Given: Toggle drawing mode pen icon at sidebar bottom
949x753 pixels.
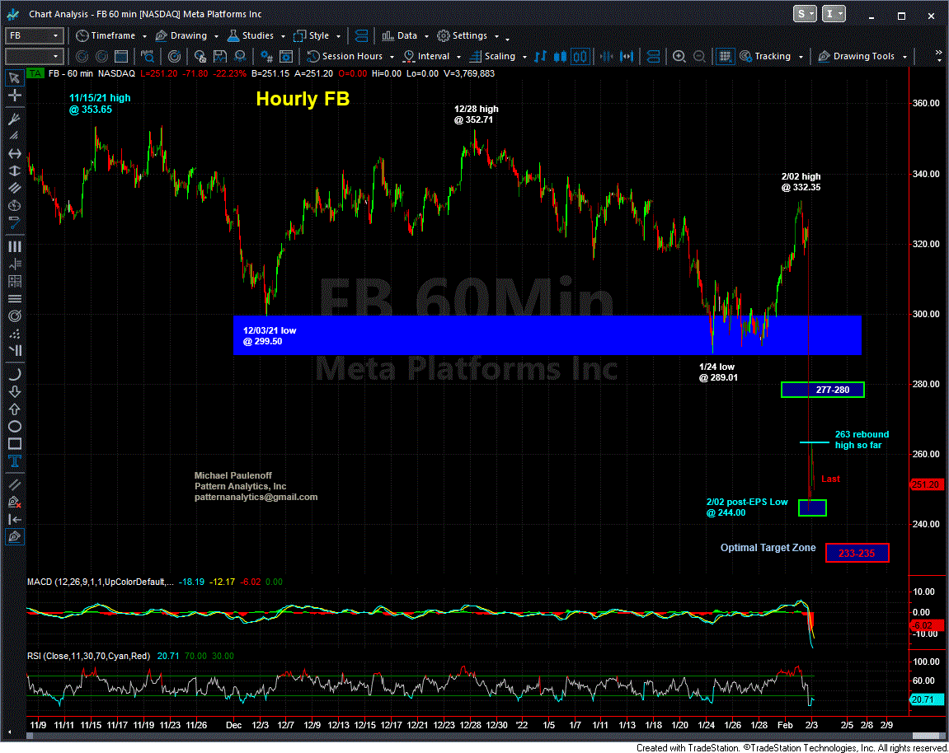Looking at the screenshot, I should click(15, 537).
